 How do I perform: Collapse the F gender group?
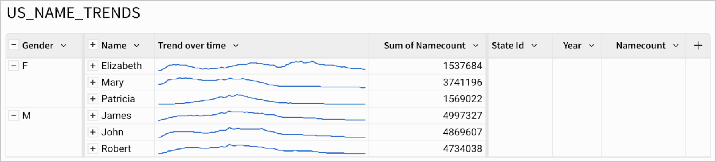(x=14, y=66)
